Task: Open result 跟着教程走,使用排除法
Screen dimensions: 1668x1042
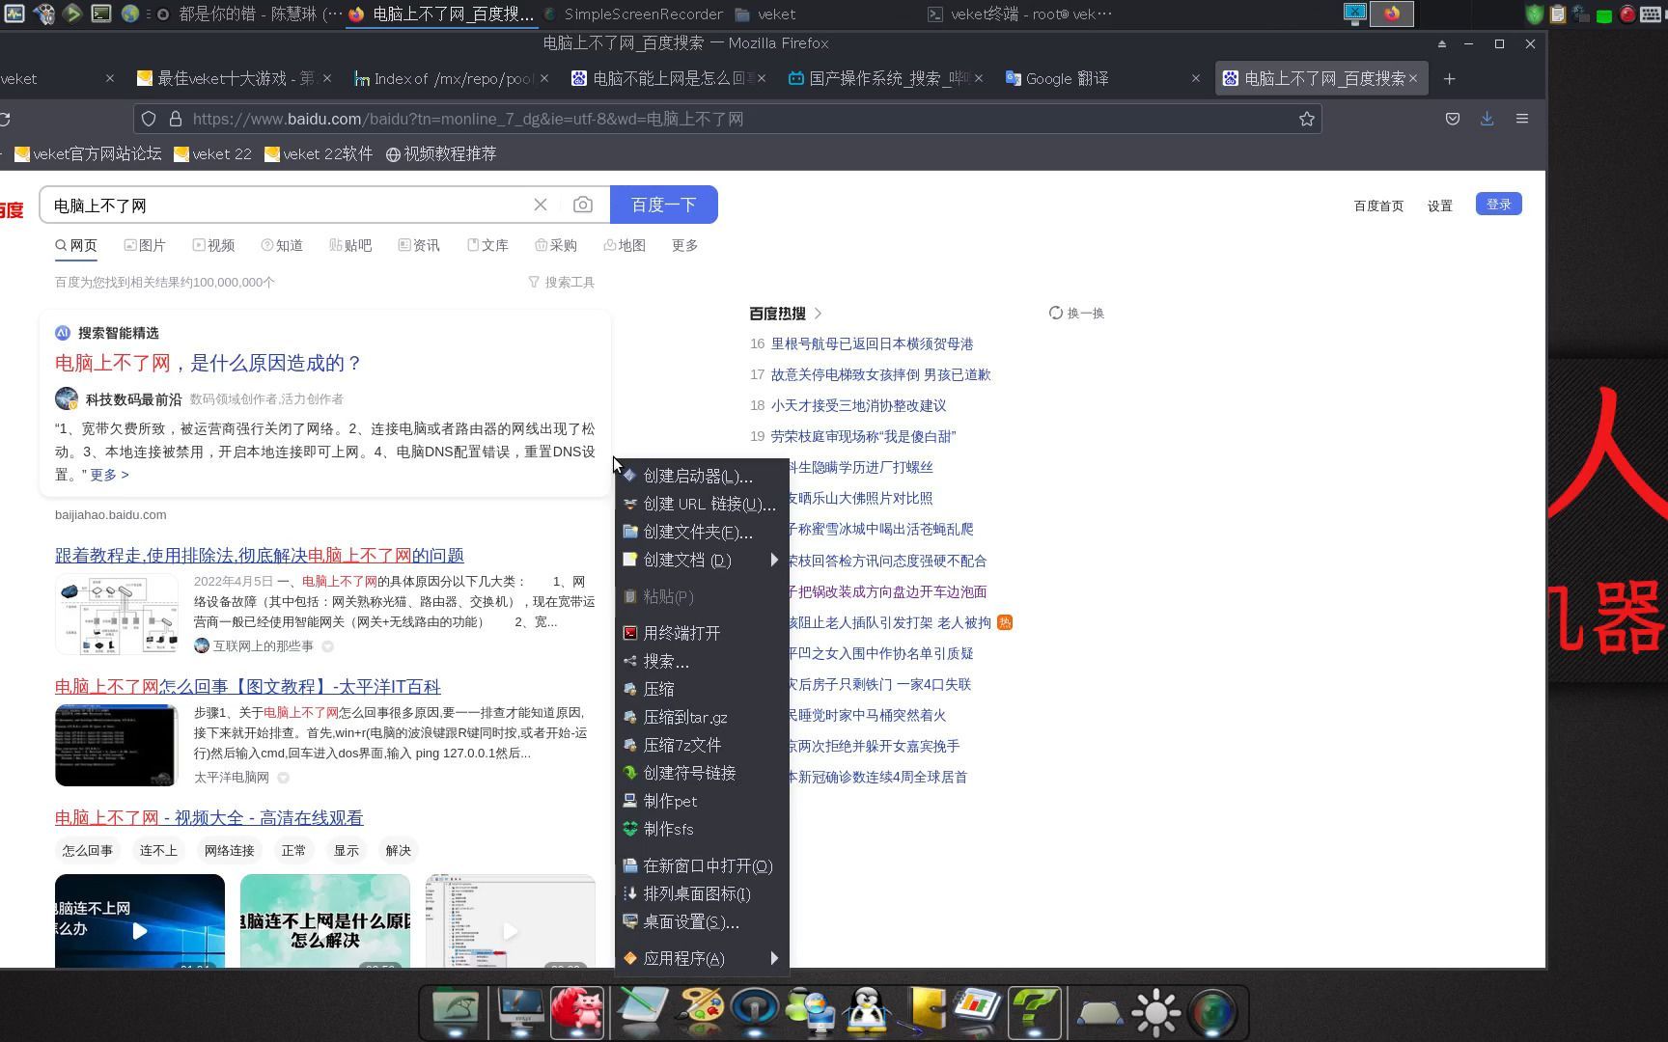Action: pos(260,555)
